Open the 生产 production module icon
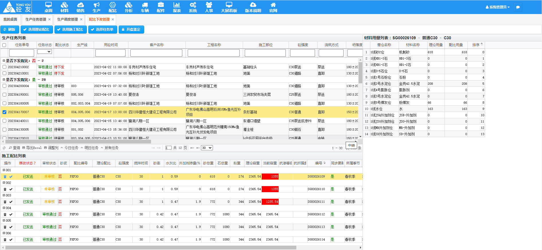542x250 pixels. coord(97,7)
